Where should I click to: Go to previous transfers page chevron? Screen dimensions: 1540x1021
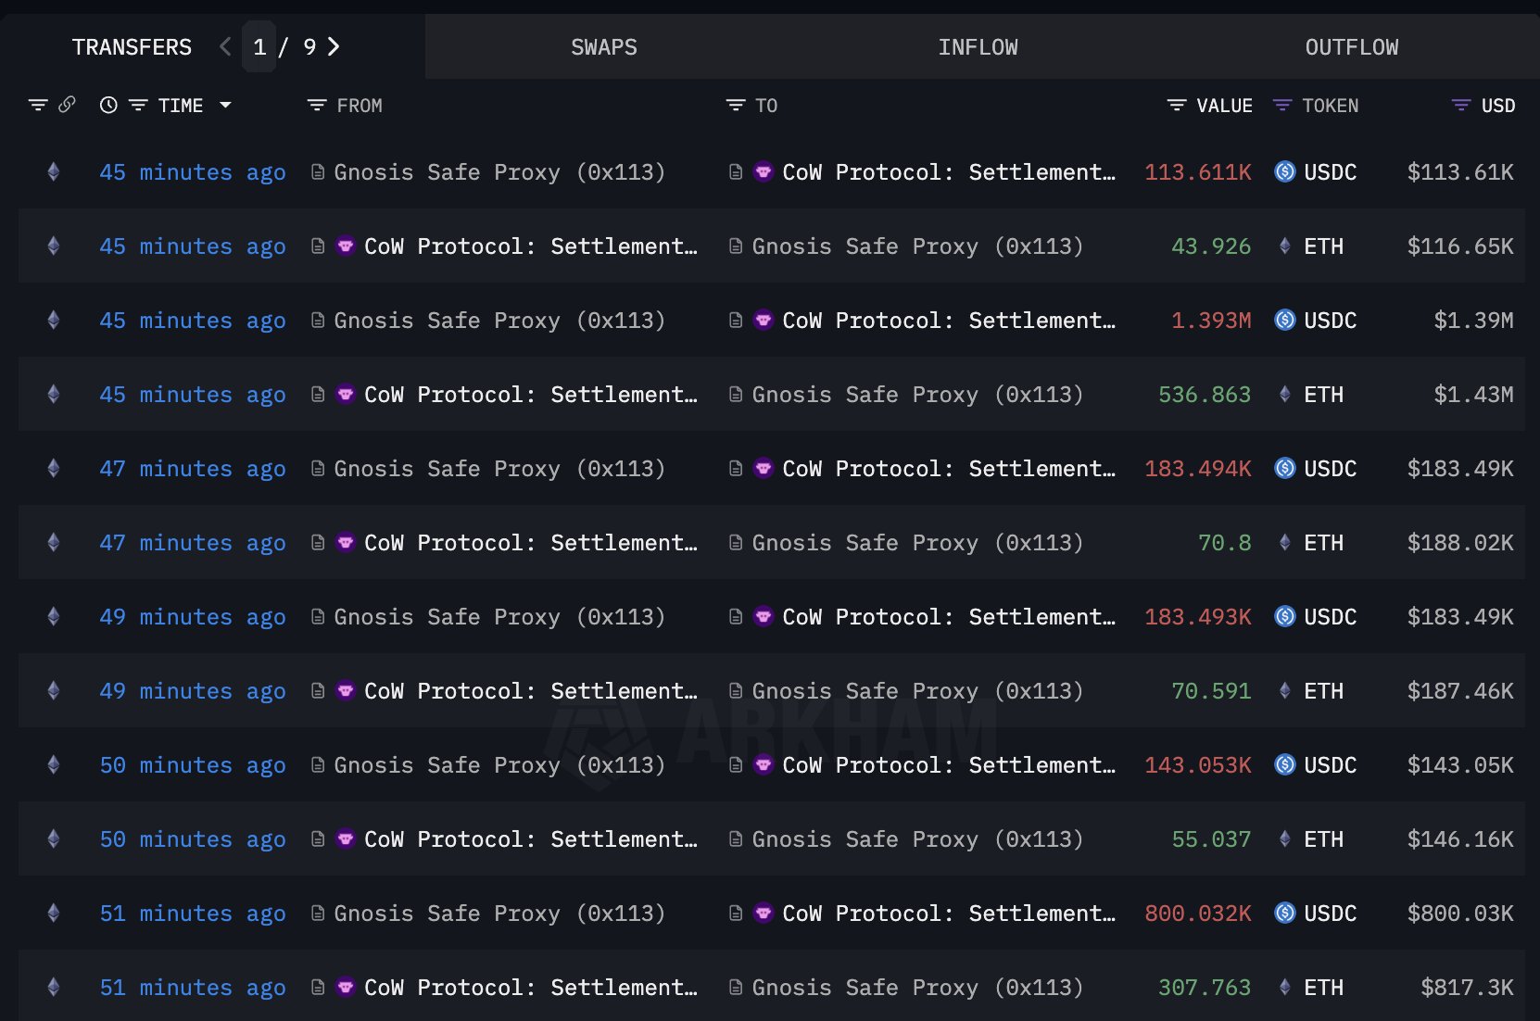coord(225,46)
